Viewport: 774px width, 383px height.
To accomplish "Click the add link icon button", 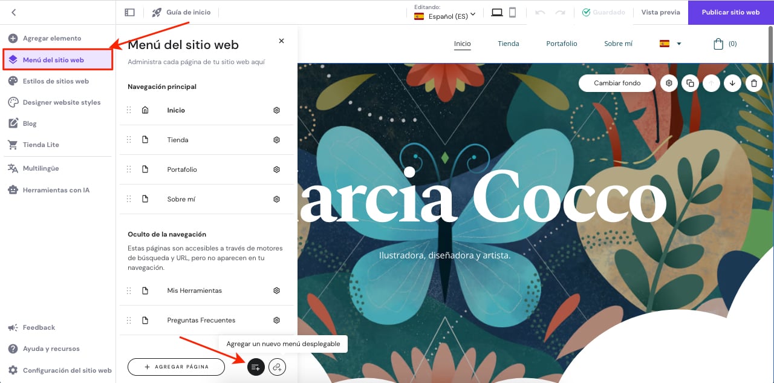I will pyautogui.click(x=277, y=367).
